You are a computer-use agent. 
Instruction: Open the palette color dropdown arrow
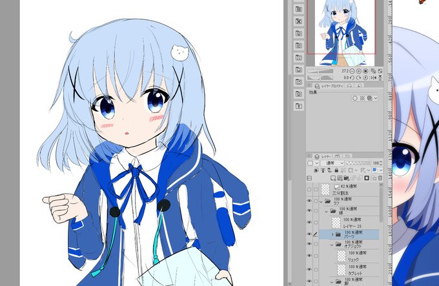pos(316,163)
